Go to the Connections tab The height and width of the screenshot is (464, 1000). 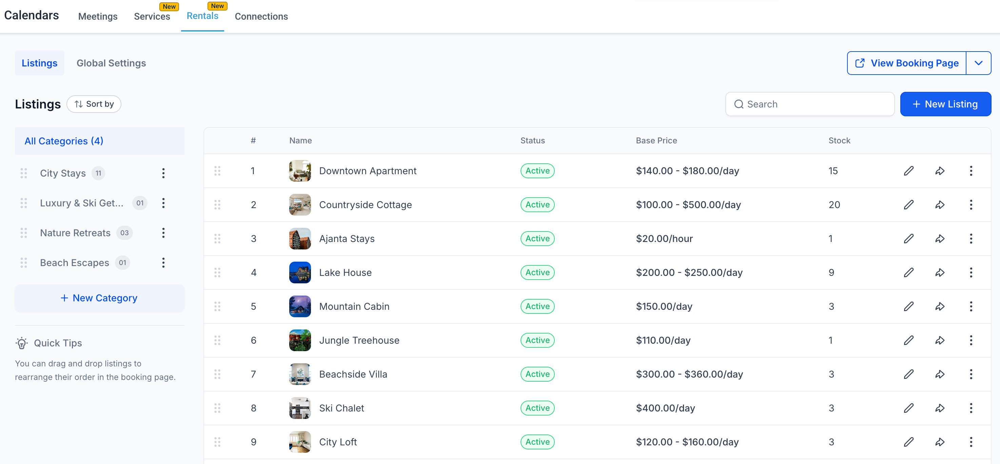[x=261, y=16]
